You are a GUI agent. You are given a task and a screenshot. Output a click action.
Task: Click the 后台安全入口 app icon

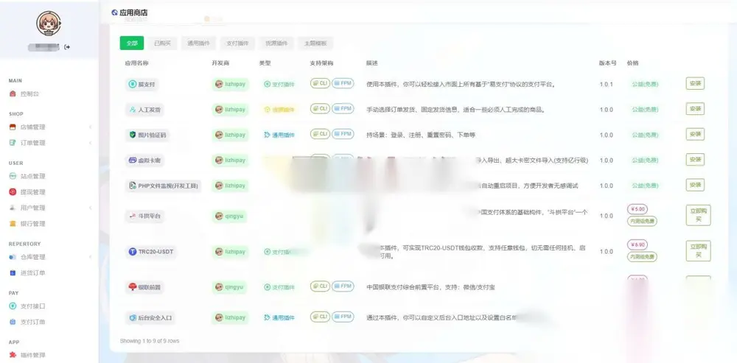pyautogui.click(x=133, y=318)
